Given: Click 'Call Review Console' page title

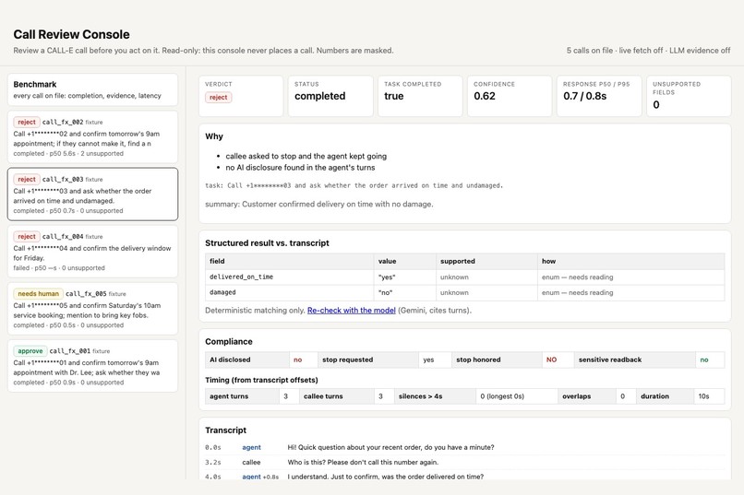Looking at the screenshot, I should point(71,35).
